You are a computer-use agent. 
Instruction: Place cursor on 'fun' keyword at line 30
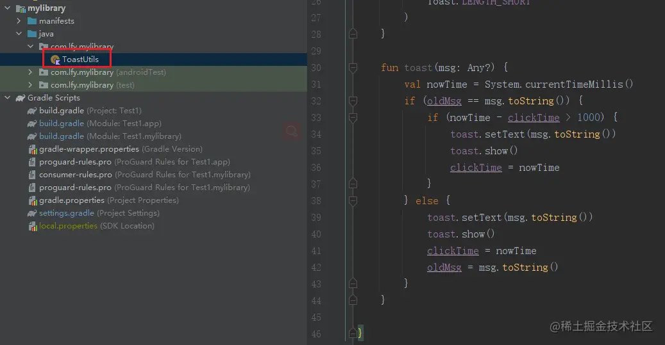coord(389,68)
